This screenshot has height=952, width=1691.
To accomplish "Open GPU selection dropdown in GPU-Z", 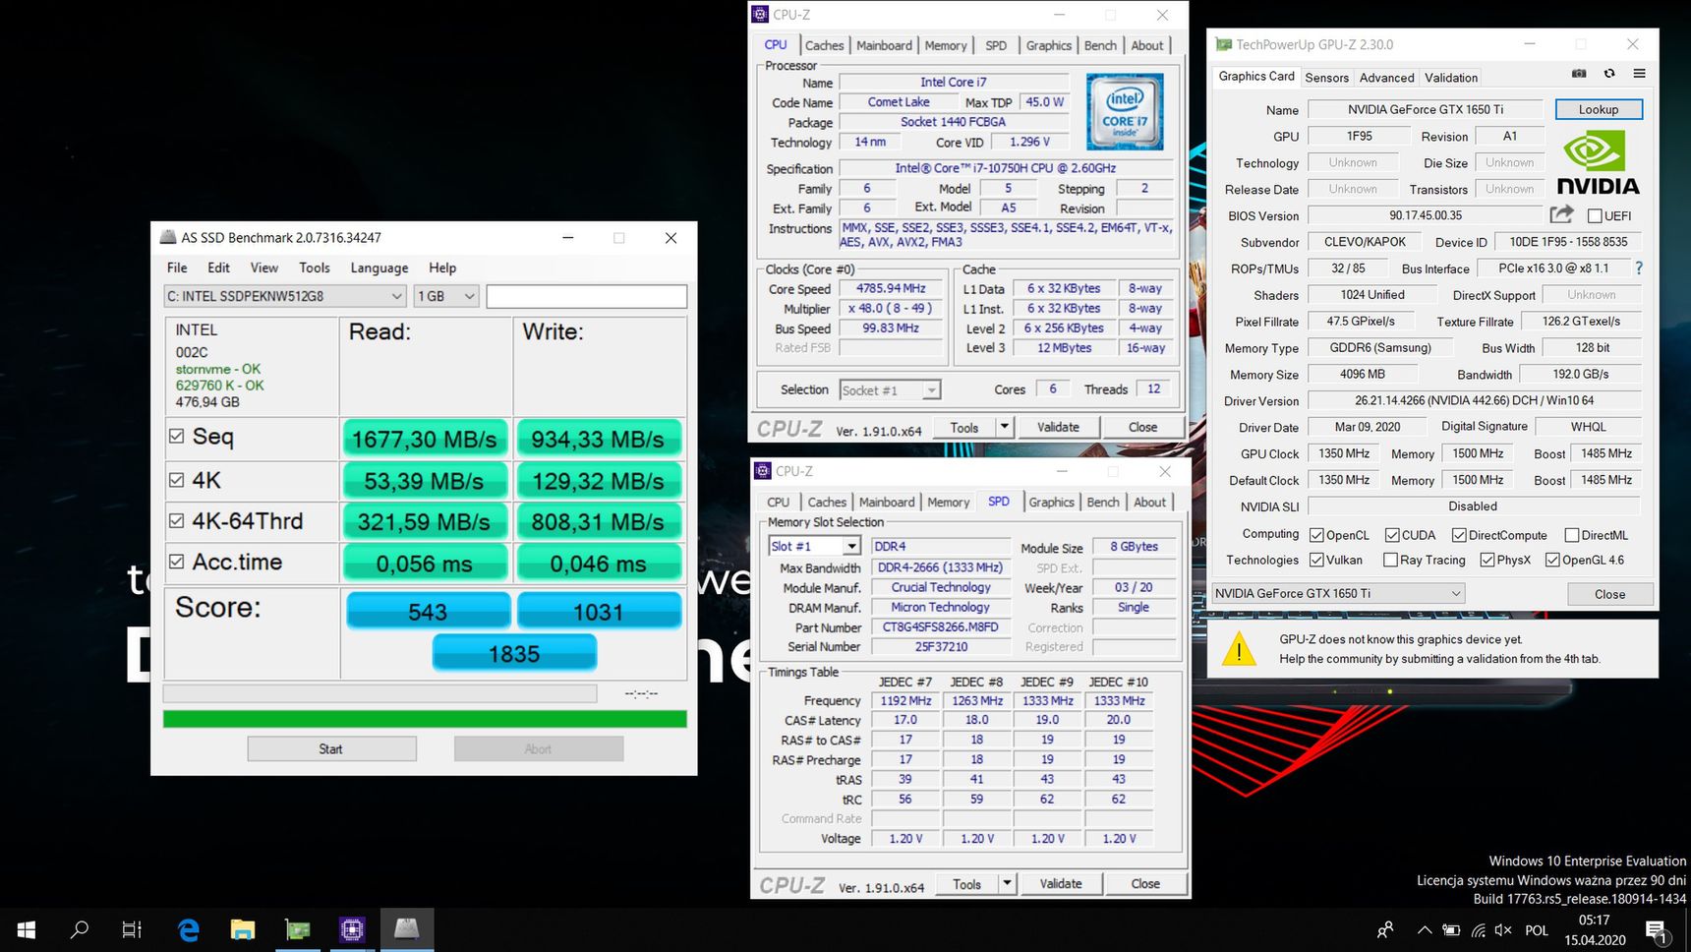I will [1338, 593].
